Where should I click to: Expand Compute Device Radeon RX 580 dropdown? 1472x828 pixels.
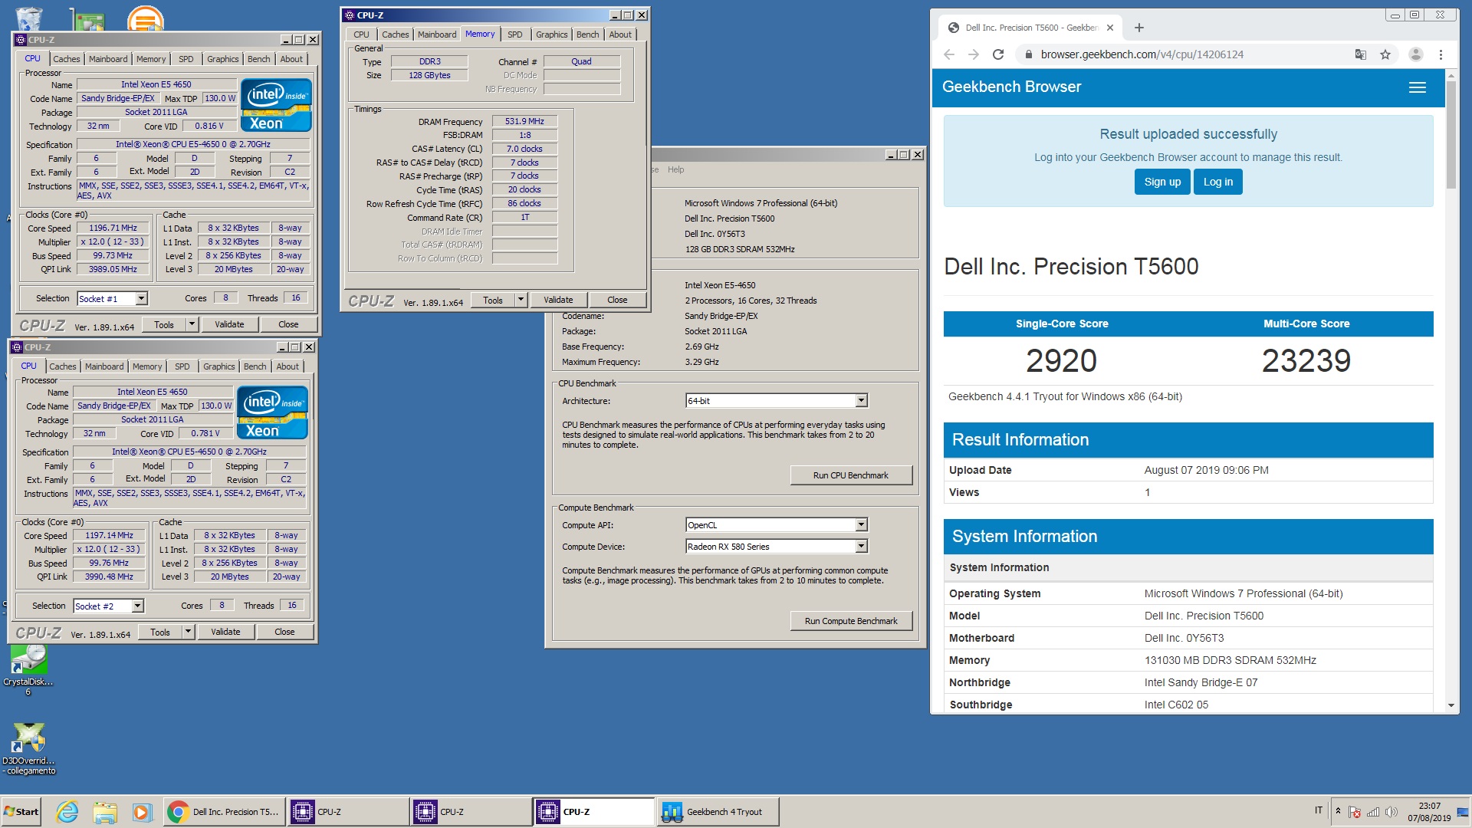click(x=861, y=546)
